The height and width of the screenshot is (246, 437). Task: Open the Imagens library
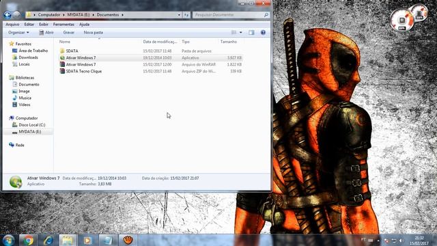point(24,91)
